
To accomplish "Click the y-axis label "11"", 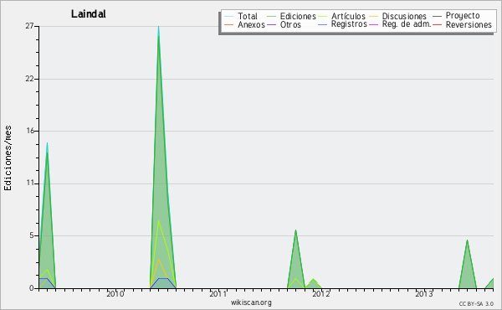I will [x=30, y=183].
